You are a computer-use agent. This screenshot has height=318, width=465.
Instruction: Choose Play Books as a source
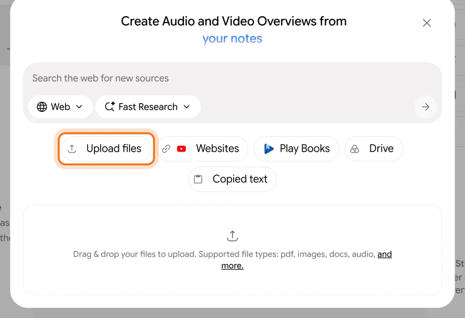pyautogui.click(x=296, y=149)
